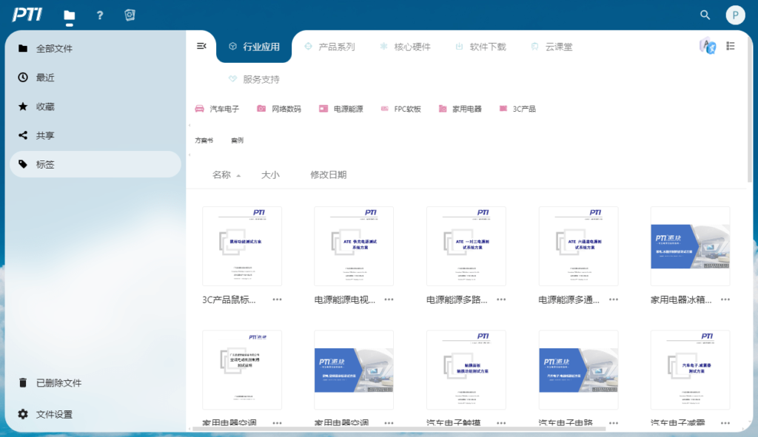The height and width of the screenshot is (437, 758).
Task: Select the 汽车电子 category icon
Action: point(198,107)
